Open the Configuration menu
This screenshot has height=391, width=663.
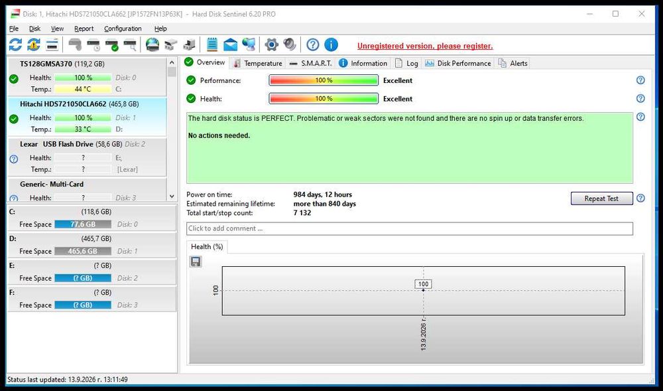point(123,29)
